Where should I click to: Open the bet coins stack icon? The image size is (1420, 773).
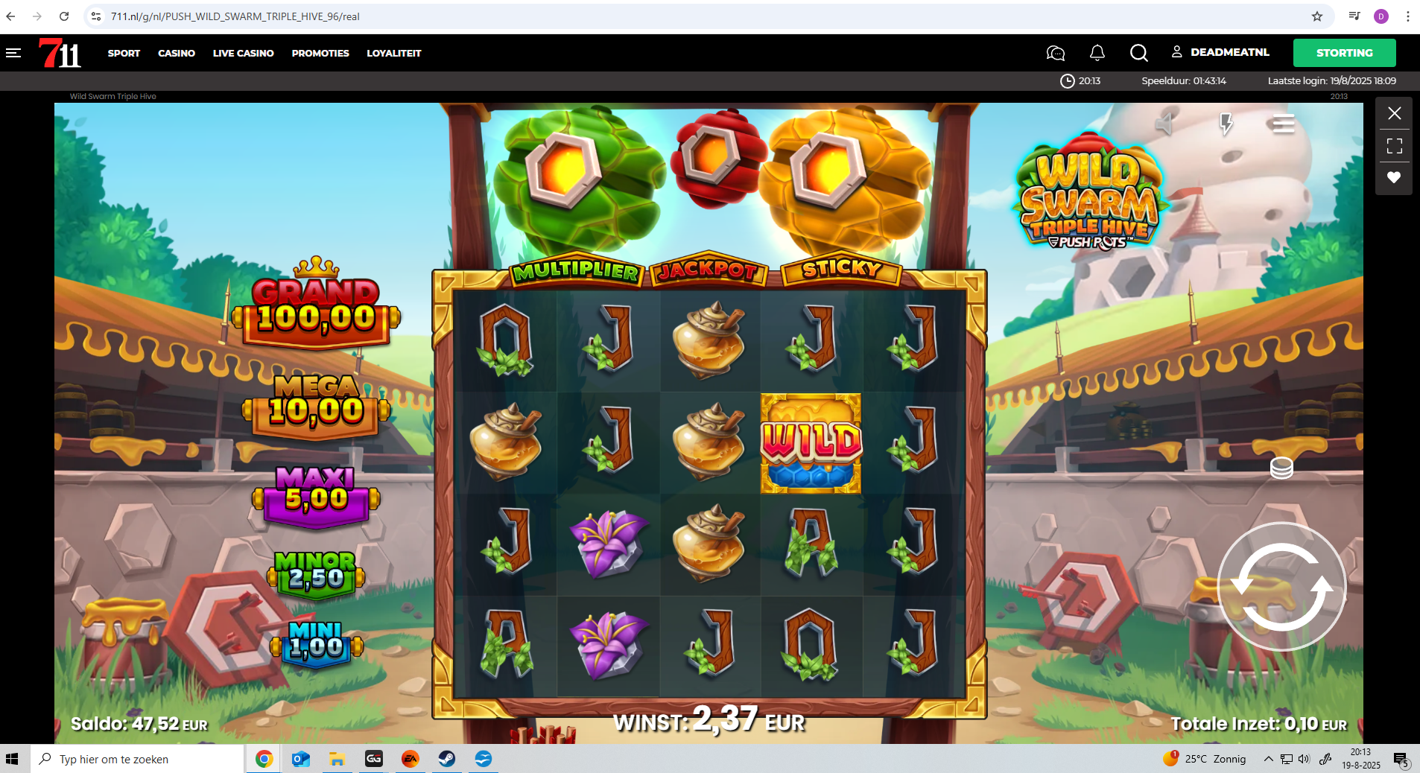click(x=1281, y=468)
